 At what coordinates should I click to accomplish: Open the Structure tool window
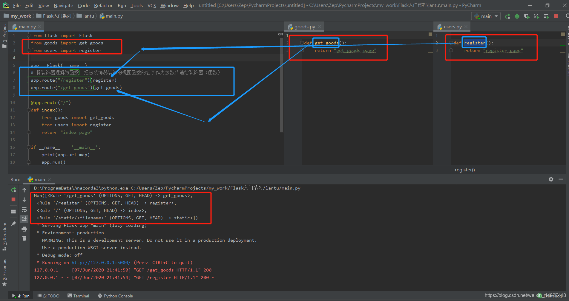[x=4, y=237]
